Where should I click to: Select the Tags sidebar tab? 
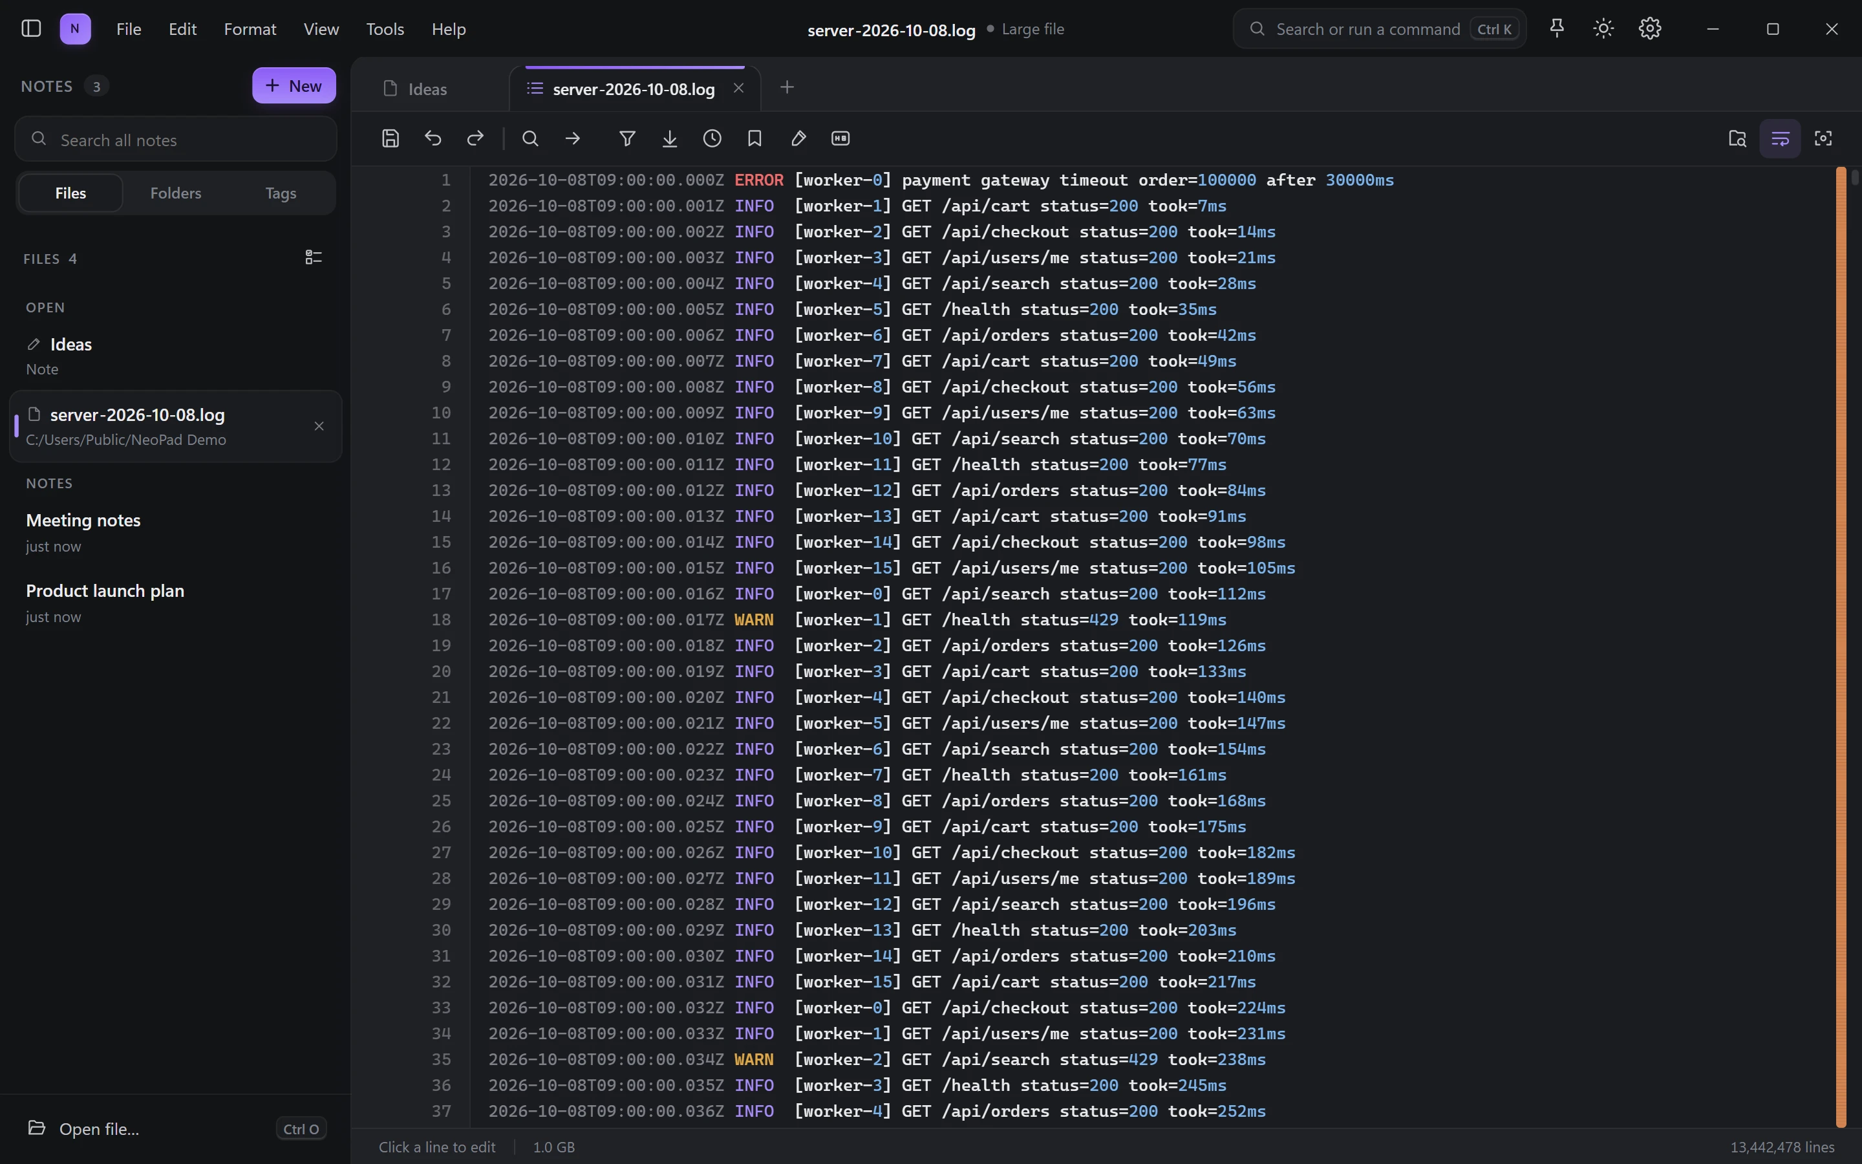(281, 193)
